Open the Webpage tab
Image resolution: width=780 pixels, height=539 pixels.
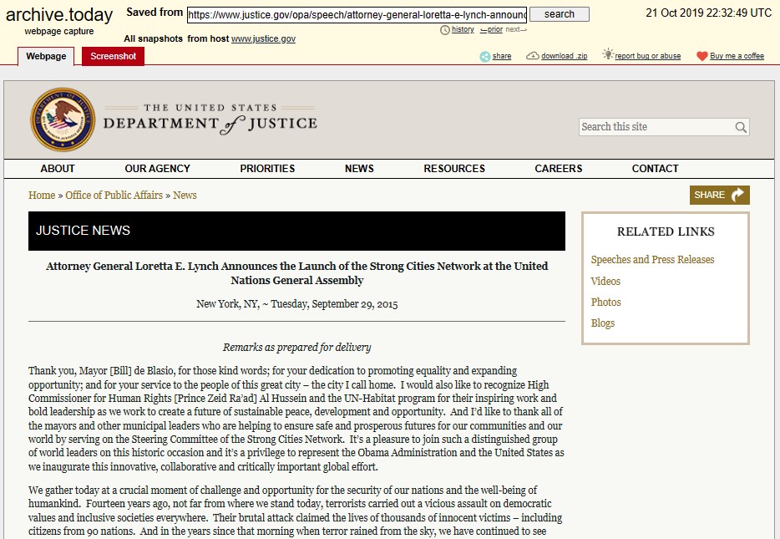pos(46,56)
